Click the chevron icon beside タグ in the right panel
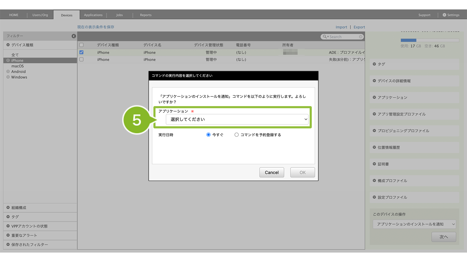The height and width of the screenshot is (262, 467). (x=374, y=64)
